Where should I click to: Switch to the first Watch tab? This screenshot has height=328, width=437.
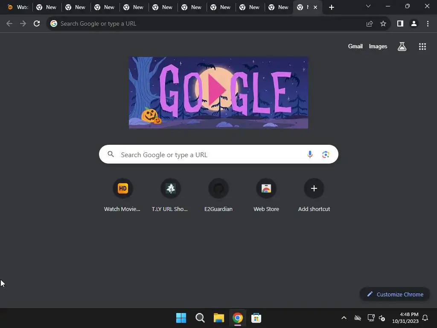point(17,7)
